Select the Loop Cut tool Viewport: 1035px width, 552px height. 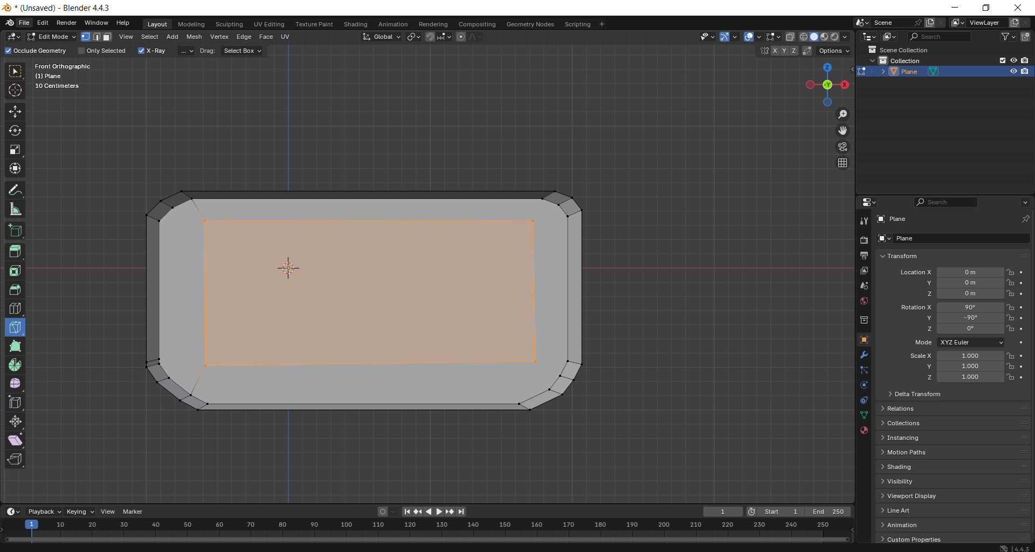tap(15, 308)
